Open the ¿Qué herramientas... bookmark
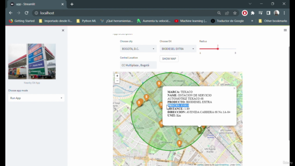The width and height of the screenshot is (295, 166). [117, 21]
